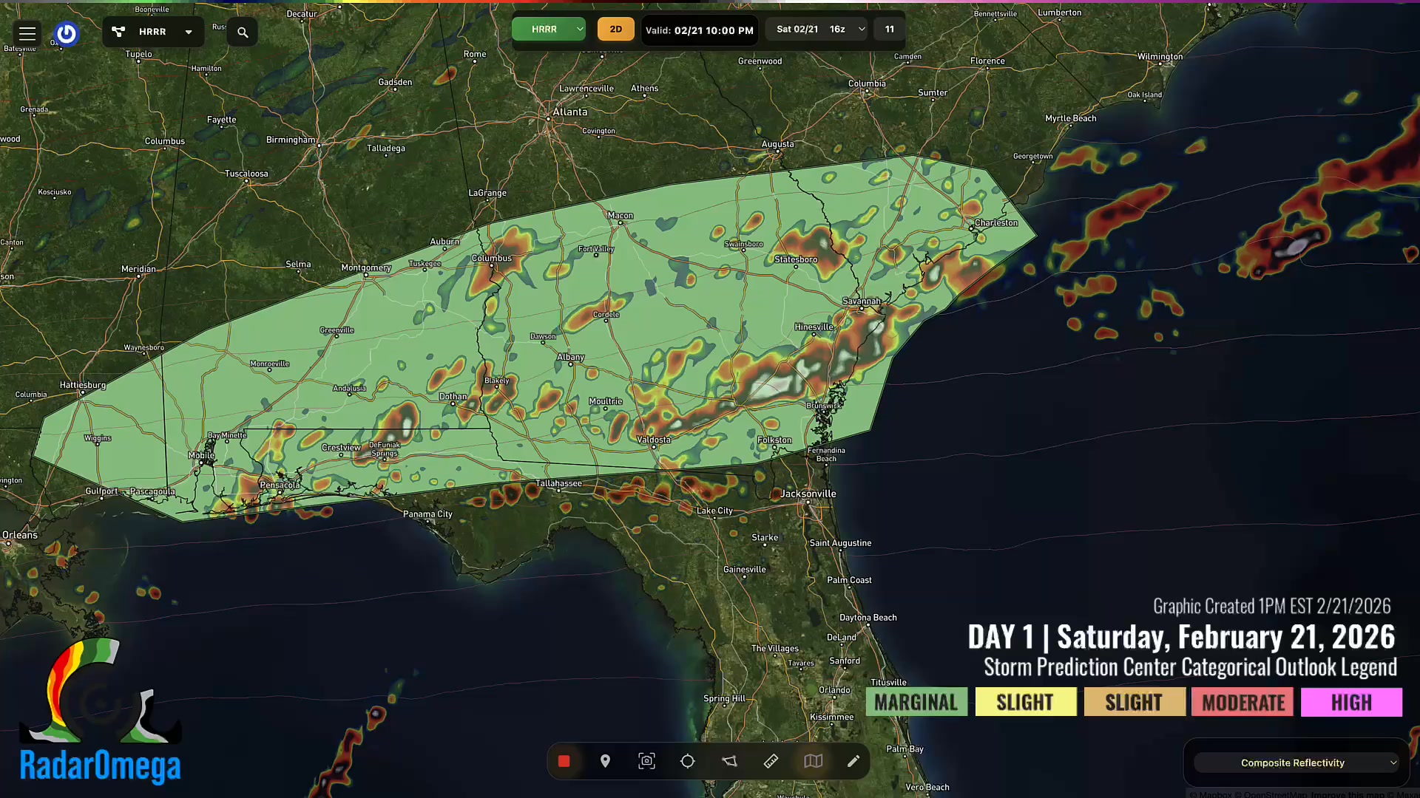The width and height of the screenshot is (1420, 798).
Task: Click the 'Myrtle Beach' map label
Action: click(1071, 118)
